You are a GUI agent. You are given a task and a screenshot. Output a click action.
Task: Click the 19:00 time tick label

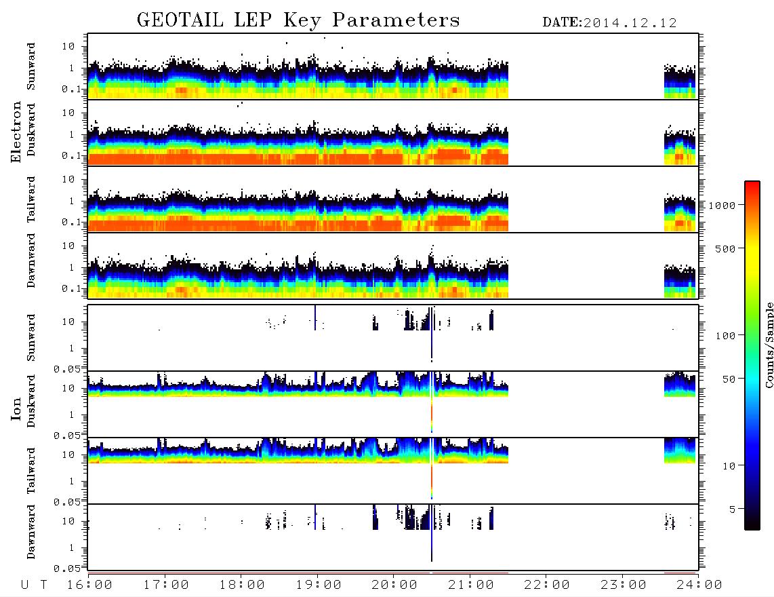[319, 585]
